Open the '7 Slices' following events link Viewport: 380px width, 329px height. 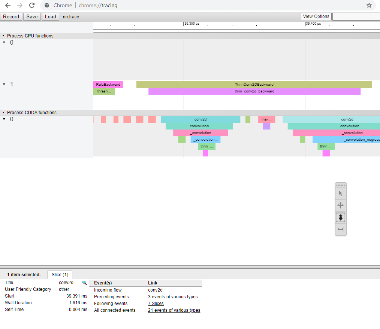pos(156,303)
